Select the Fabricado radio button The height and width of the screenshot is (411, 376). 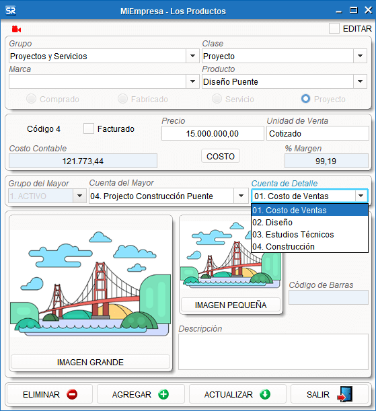click(122, 99)
